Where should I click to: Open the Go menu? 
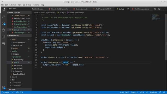[24, 5]
